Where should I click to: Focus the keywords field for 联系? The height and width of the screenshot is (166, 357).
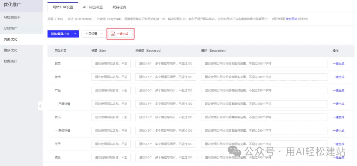pos(166,157)
